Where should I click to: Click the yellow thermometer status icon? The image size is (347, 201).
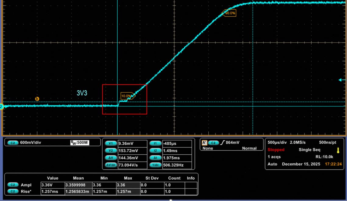pos(338,150)
